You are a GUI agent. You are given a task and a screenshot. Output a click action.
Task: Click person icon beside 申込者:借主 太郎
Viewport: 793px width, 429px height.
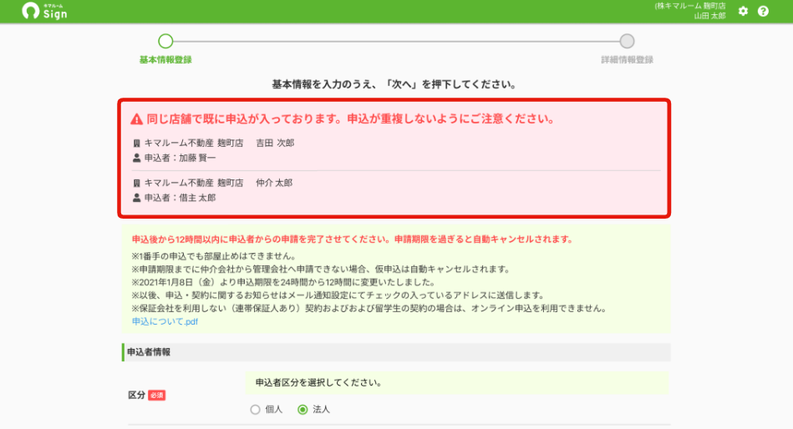tap(136, 198)
